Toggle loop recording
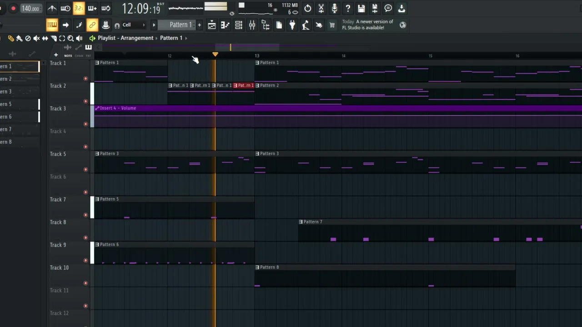The image size is (582, 327). point(106,8)
